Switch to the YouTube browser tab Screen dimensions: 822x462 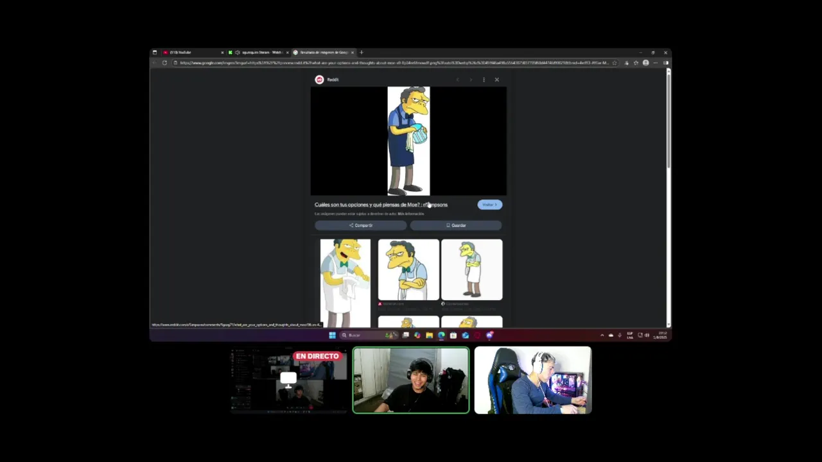pos(192,53)
